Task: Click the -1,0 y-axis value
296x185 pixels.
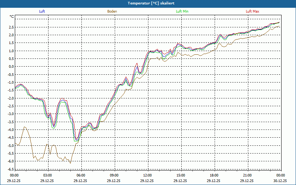Action: (11, 82)
